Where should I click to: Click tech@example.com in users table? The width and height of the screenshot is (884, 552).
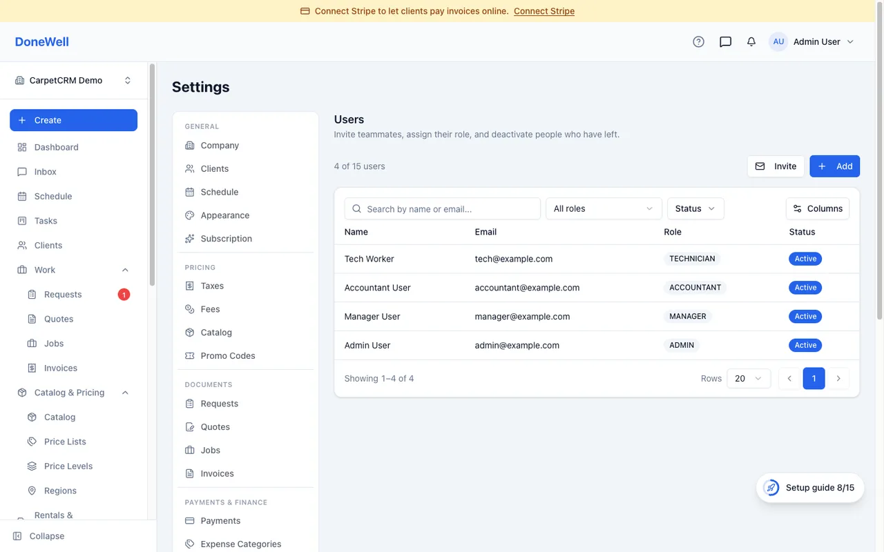point(514,259)
